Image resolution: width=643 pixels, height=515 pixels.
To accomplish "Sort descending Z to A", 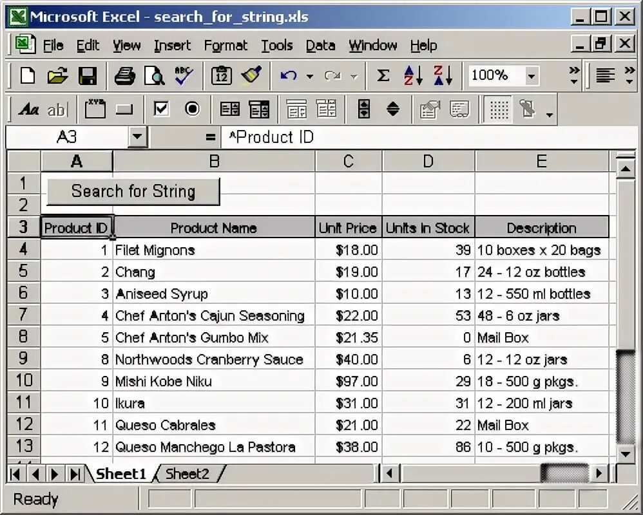I will (443, 76).
